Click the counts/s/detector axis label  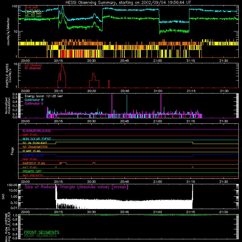[x=8, y=31]
